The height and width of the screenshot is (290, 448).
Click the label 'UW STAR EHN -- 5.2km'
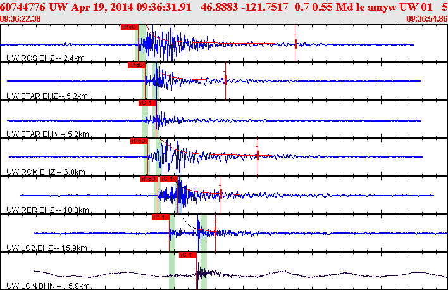point(47,134)
